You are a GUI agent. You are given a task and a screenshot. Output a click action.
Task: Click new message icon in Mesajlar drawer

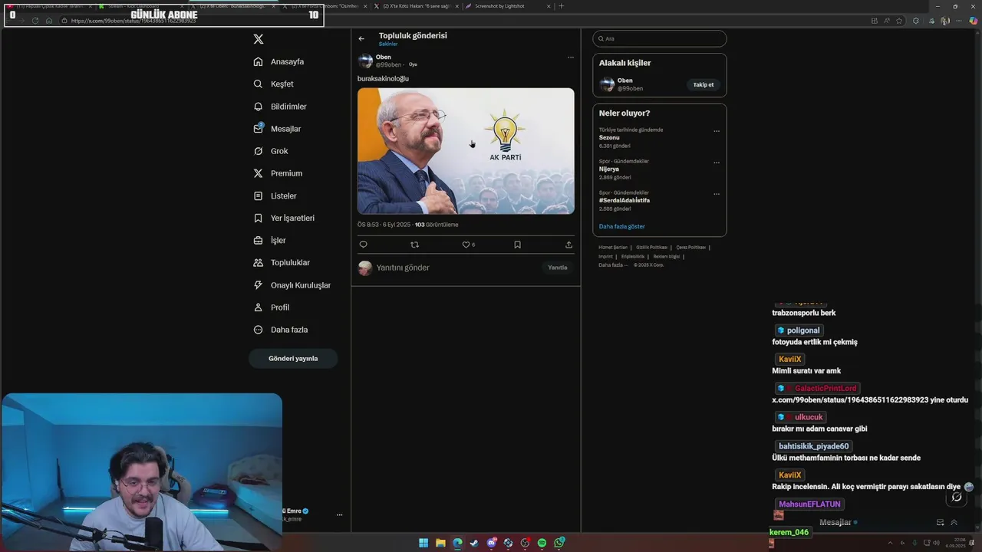pyautogui.click(x=940, y=523)
